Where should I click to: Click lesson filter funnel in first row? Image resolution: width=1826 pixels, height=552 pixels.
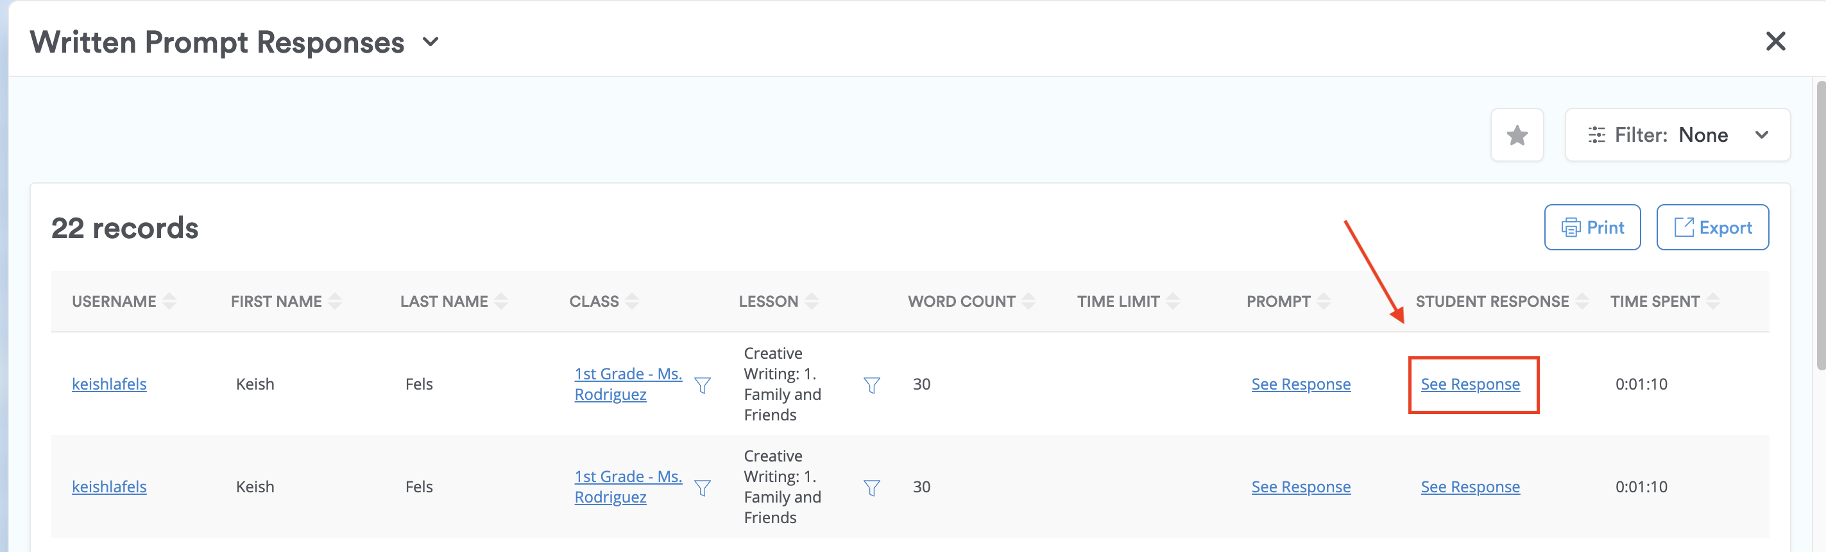click(871, 384)
